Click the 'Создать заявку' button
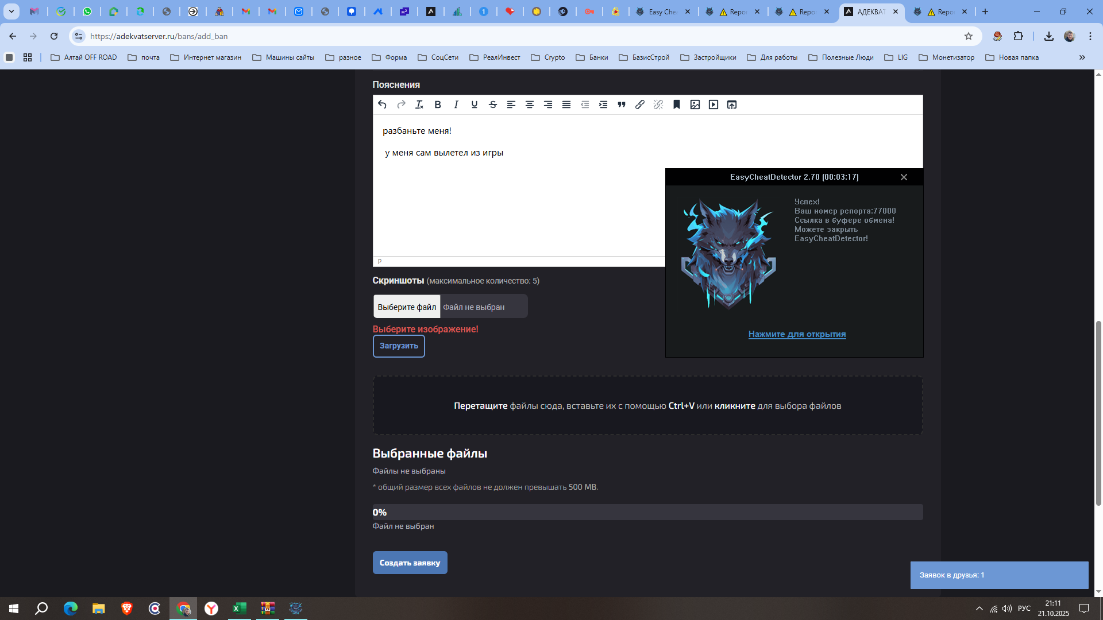Screen dimensions: 1103x620 [x=410, y=563]
